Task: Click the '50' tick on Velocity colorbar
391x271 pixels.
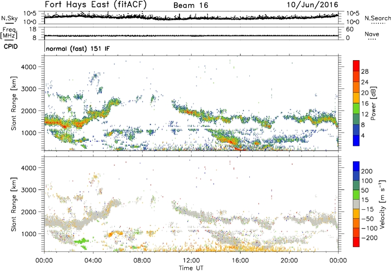Action: tap(365, 190)
